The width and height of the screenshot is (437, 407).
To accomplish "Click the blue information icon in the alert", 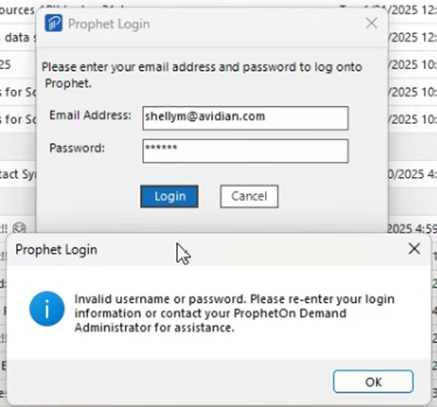I will [47, 308].
